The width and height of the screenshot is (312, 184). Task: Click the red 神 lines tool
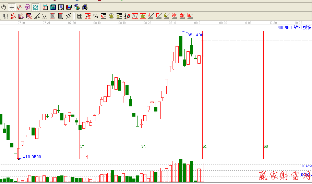point(174,16)
